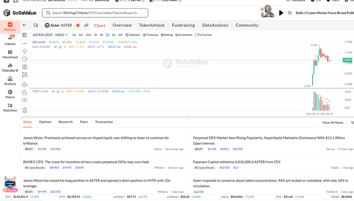Toggle the magnet snap mode

pyautogui.click(x=25, y=84)
